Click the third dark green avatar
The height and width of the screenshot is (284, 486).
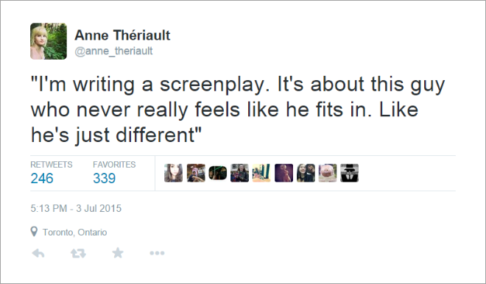[217, 173]
